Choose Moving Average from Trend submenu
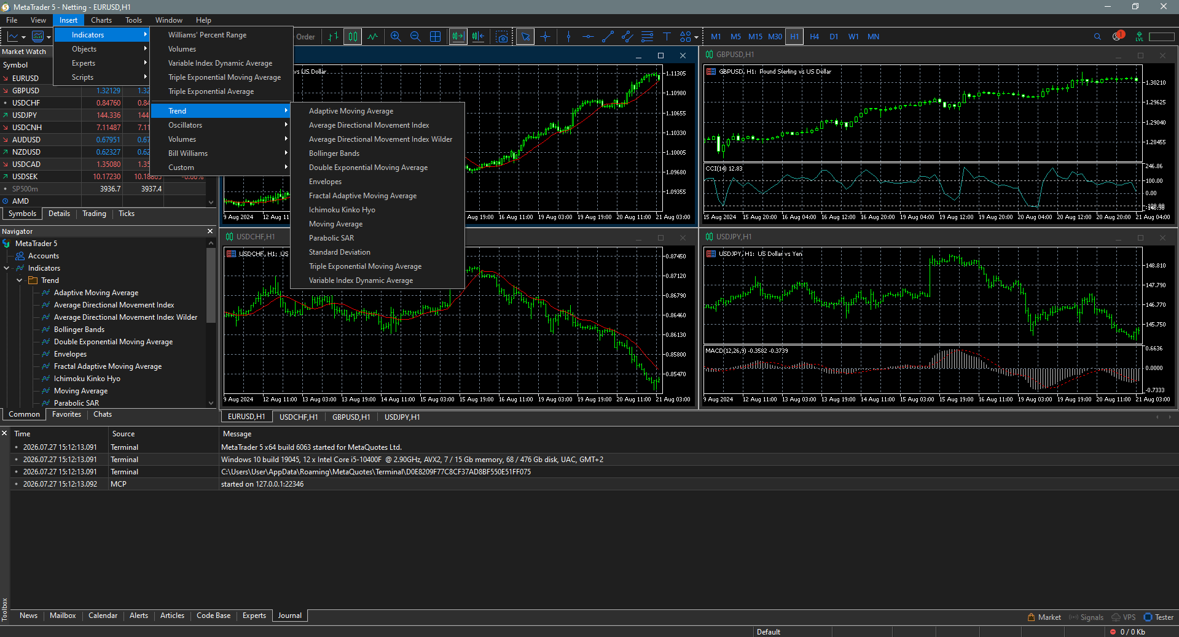The image size is (1179, 637). click(x=377, y=224)
